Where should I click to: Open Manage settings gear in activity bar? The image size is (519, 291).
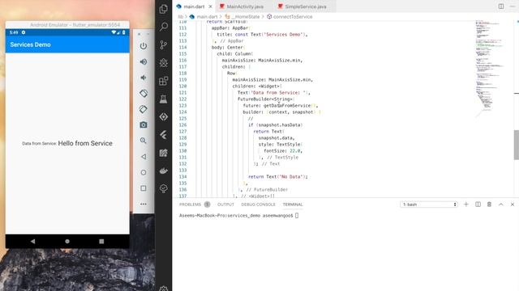164,289
